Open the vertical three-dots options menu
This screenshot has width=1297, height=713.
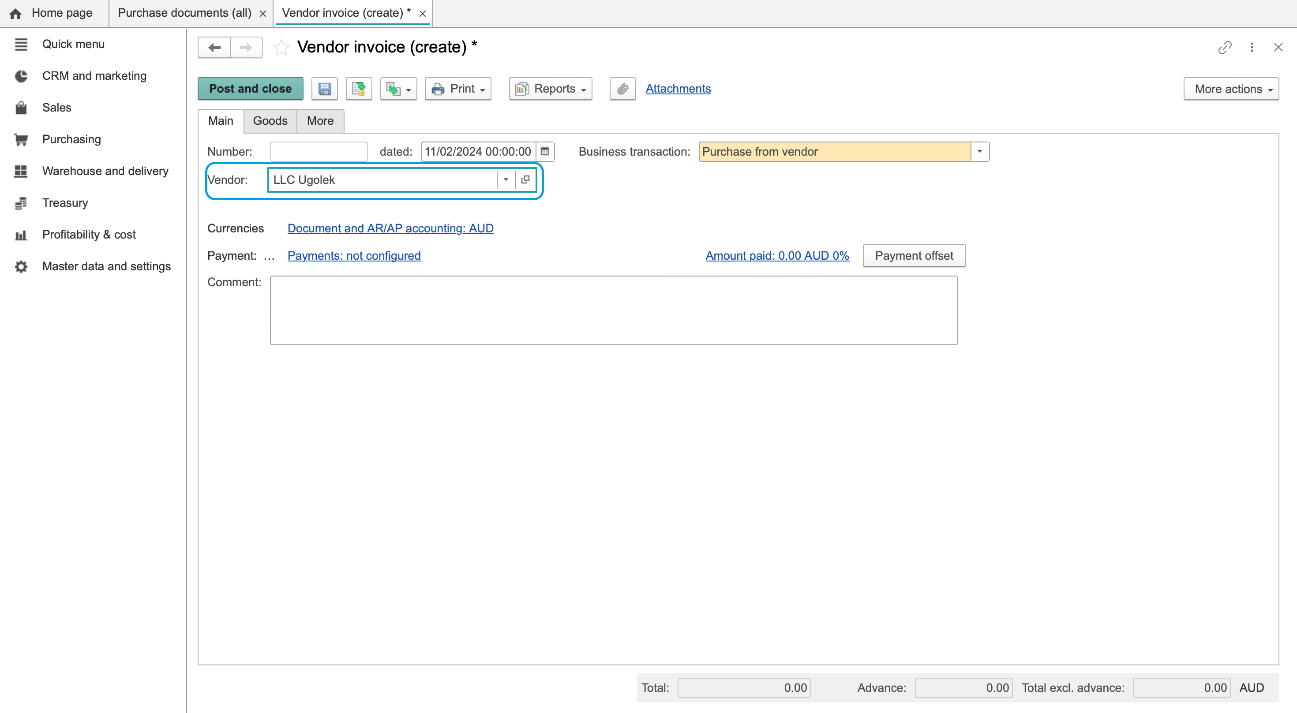[x=1252, y=47]
